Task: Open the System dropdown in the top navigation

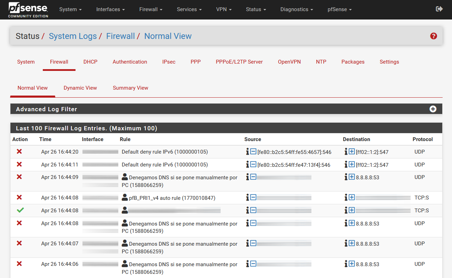Action: (70, 9)
